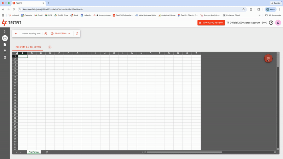The height and width of the screenshot is (159, 283).
Task: Click the red back arrow in toolbar
Action: click(x=16, y=34)
